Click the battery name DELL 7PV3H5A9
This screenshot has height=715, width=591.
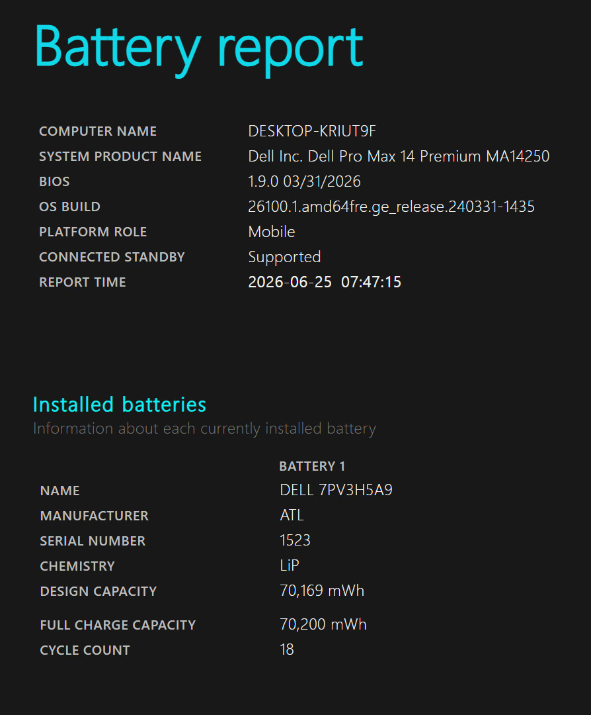336,490
